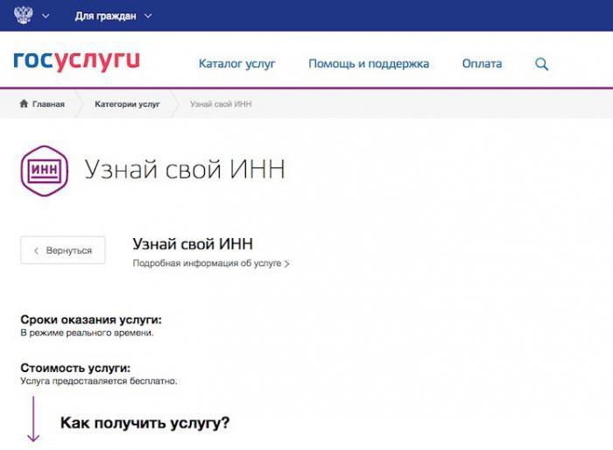Click the "Как получить услугу?" heading
The height and width of the screenshot is (450, 613).
pos(144,424)
